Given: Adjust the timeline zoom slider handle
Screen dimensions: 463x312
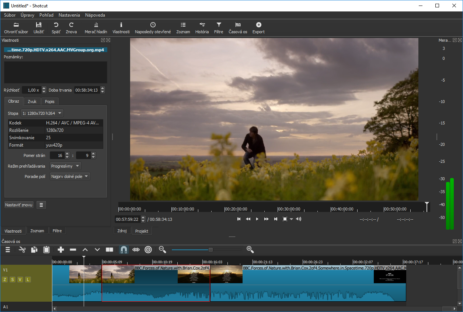Looking at the screenshot, I should (x=210, y=250).
